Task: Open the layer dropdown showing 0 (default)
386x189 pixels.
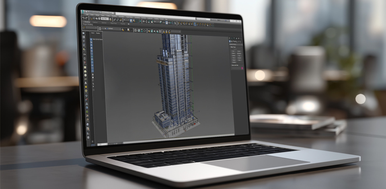Action: pos(111,29)
